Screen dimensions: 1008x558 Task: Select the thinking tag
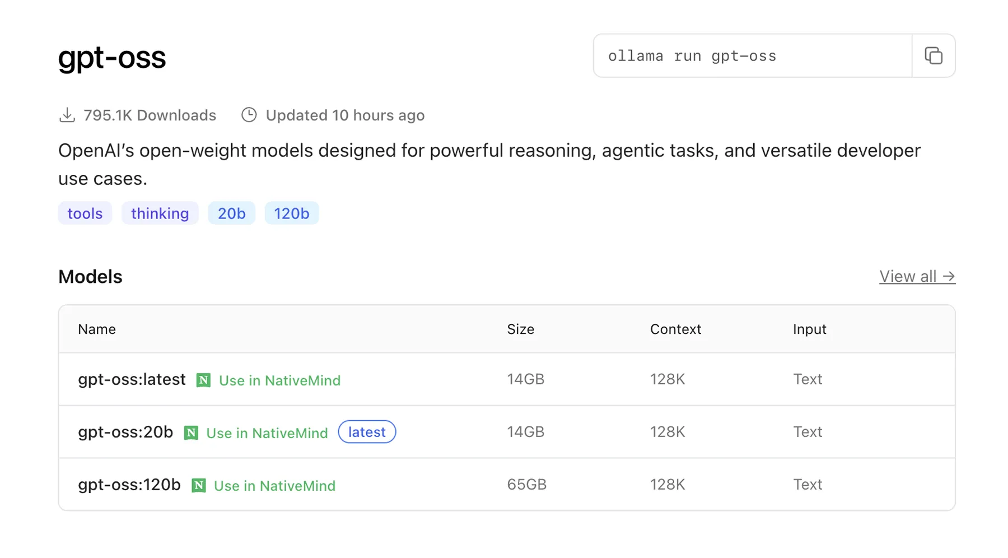pyautogui.click(x=160, y=213)
